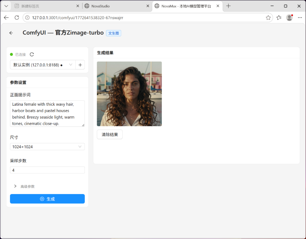Open the default instance dropdown

(43, 65)
